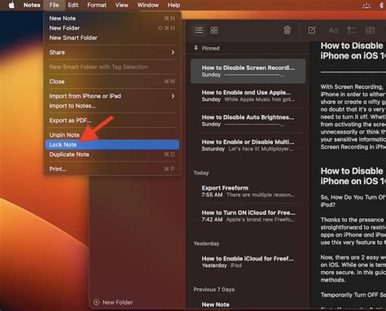
Task: Expand Import from iPhone or iPad submenu
Action: point(112,96)
